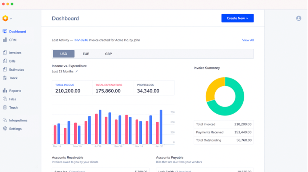Switch to the EUR currency tab
The width and height of the screenshot is (308, 172).
pyautogui.click(x=86, y=54)
